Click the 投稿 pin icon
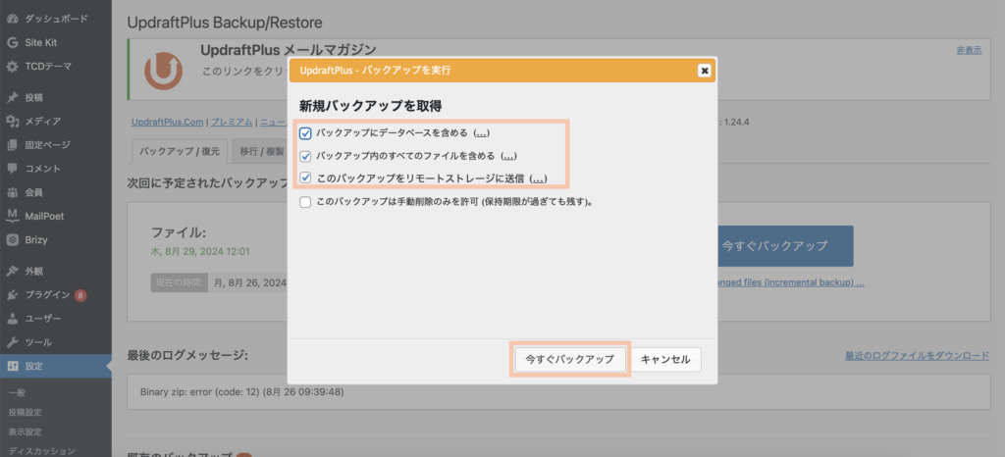This screenshot has width=1005, height=457. (12, 97)
